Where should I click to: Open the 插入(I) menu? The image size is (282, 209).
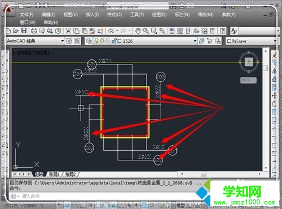[92, 15]
